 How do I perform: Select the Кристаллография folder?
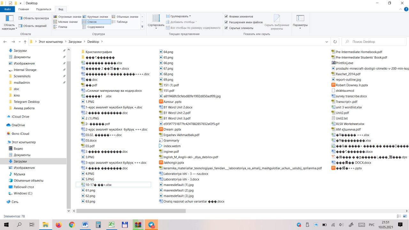[x=96, y=52]
